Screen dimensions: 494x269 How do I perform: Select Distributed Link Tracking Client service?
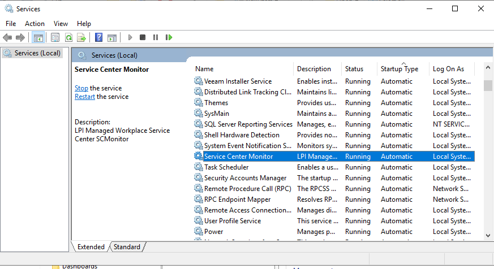coord(248,92)
